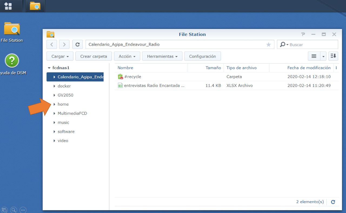This screenshot has width=346, height=213.
Task: Open the DSM Help desktop icon
Action: pos(12,61)
